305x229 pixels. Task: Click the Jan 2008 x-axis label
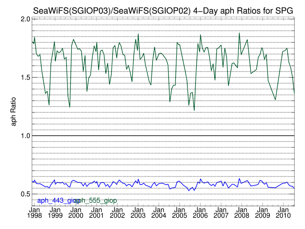tap(242, 213)
